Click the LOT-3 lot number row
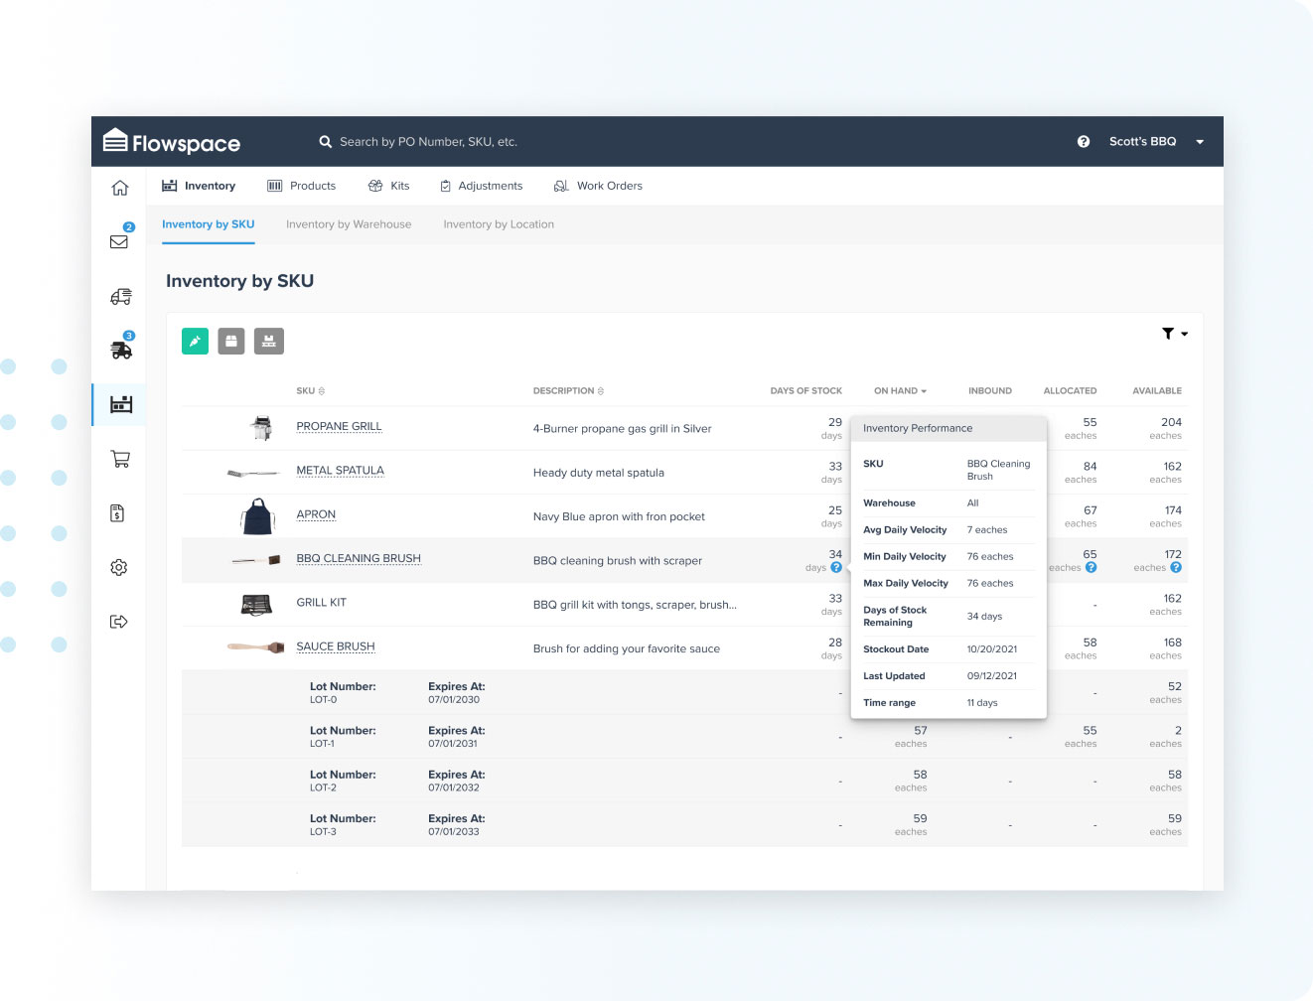1313x1001 pixels. coord(684,824)
